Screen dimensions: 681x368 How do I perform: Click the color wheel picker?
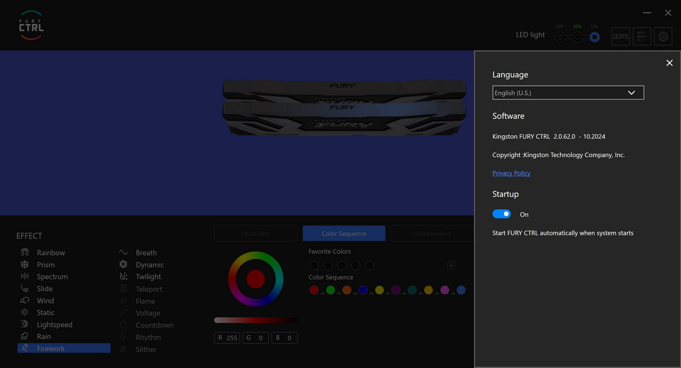click(256, 279)
